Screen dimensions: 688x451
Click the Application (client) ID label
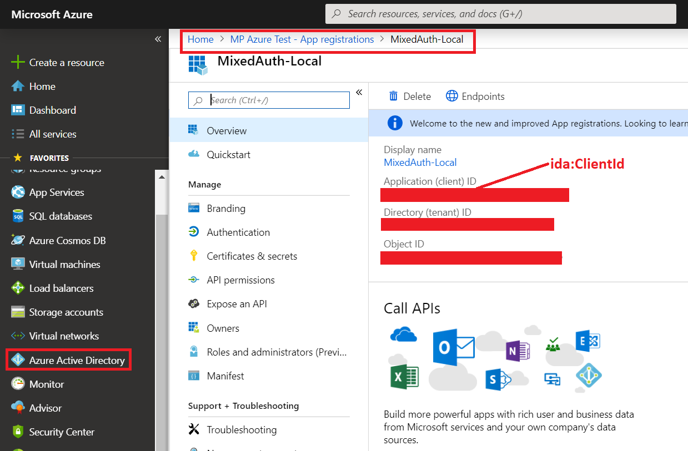[x=430, y=181]
